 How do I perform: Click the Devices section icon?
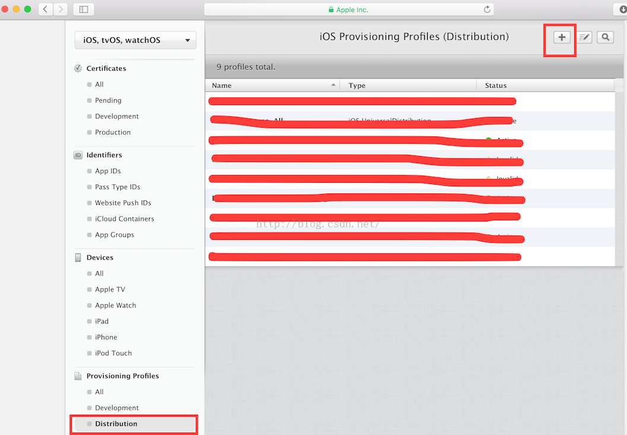[x=78, y=258]
